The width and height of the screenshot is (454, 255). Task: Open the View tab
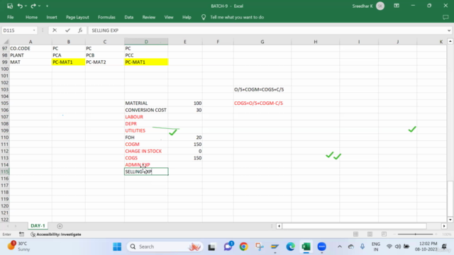click(x=169, y=17)
